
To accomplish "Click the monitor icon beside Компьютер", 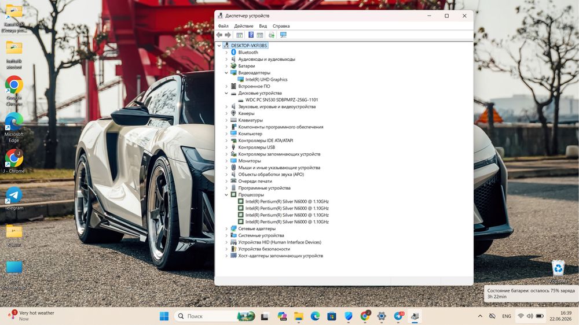I will point(233,134).
